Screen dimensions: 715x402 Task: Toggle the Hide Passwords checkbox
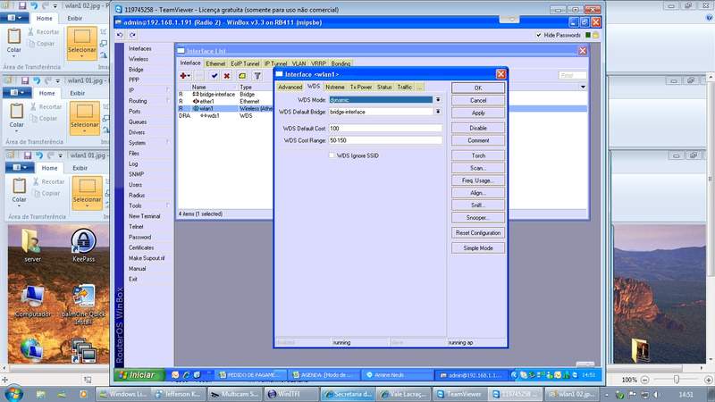(x=539, y=35)
